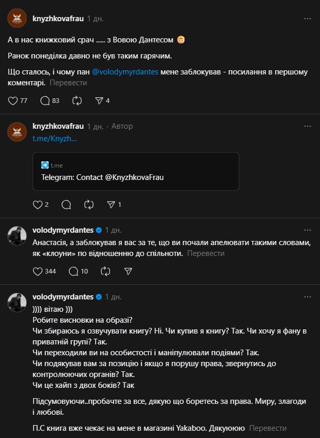Open the t.me/Knyzh... link
Screen dimensions: 320x438
pyautogui.click(x=54, y=139)
